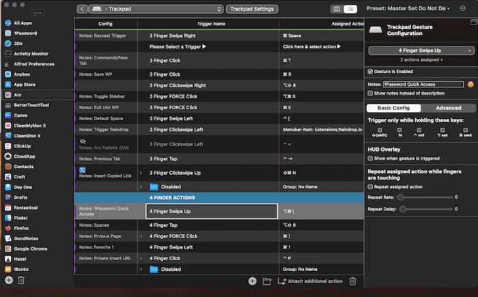Click the orange notes icon beside Notes field
Image resolution: width=478 pixels, height=297 pixels.
470,85
